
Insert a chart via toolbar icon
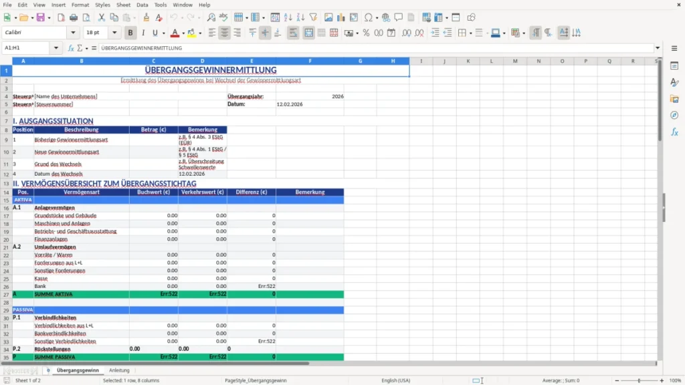point(340,17)
